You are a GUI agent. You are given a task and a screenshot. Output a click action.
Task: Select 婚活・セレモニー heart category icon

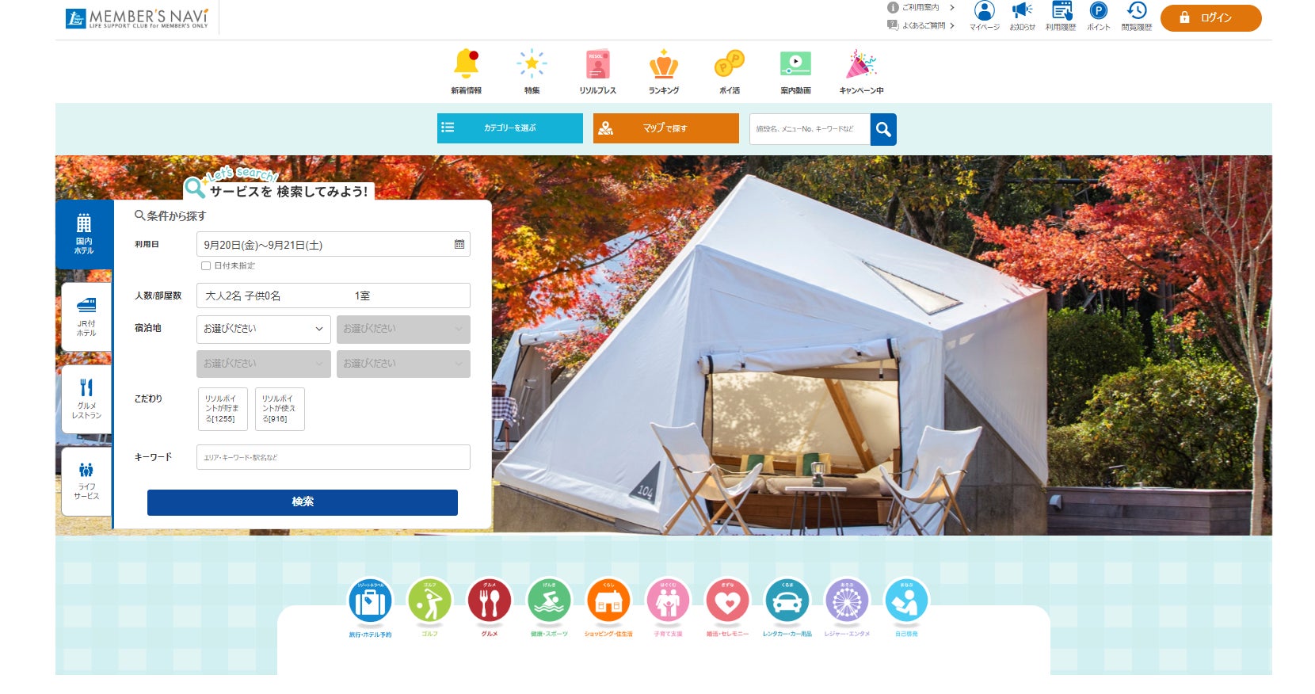(x=727, y=602)
